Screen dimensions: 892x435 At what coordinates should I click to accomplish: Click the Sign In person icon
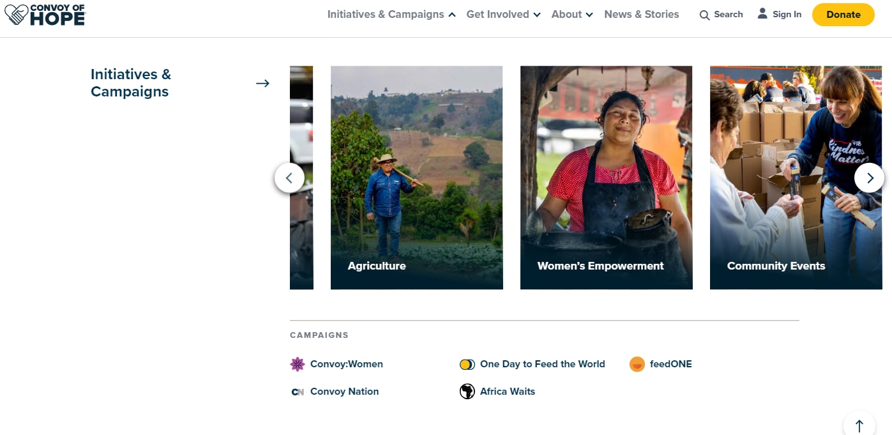pyautogui.click(x=762, y=13)
